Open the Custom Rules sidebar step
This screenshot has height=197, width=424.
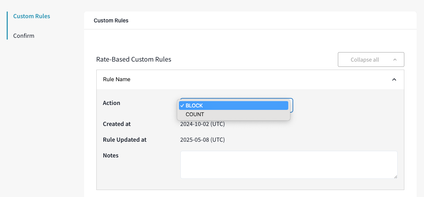point(32,16)
